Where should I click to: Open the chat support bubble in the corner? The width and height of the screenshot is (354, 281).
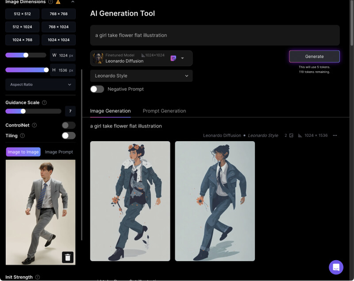(x=336, y=267)
